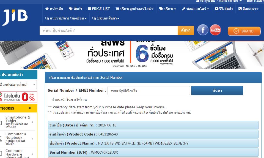Click the video icon beside รีวิวสินค้า
Image resolution: width=264 pixels, height=158 pixels.
[216, 9]
